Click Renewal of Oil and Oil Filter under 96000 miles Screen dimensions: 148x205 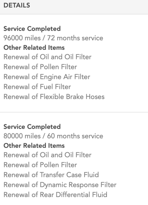pyautogui.click(x=47, y=57)
